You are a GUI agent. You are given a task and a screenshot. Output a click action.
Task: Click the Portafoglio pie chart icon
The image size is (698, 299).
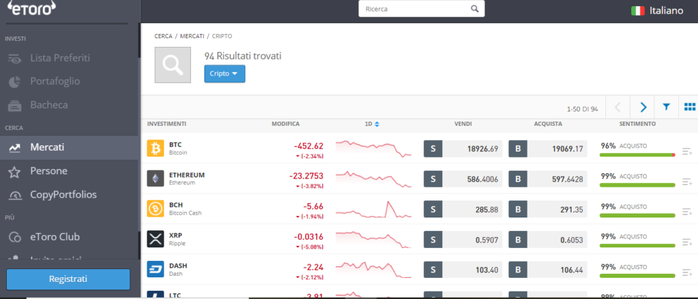click(x=14, y=82)
